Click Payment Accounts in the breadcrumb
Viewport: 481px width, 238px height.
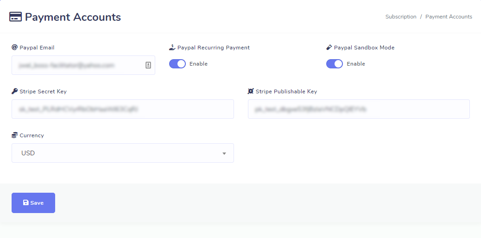[x=449, y=17]
